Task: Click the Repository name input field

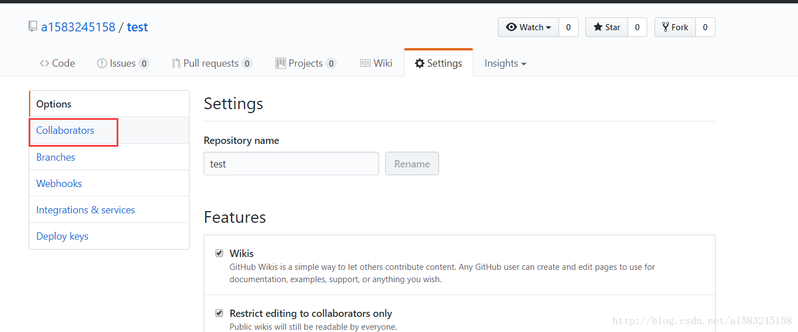Action: (291, 163)
